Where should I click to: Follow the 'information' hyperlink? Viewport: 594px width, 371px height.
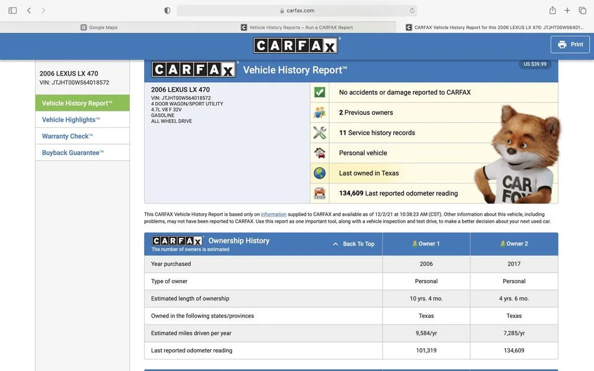(273, 215)
